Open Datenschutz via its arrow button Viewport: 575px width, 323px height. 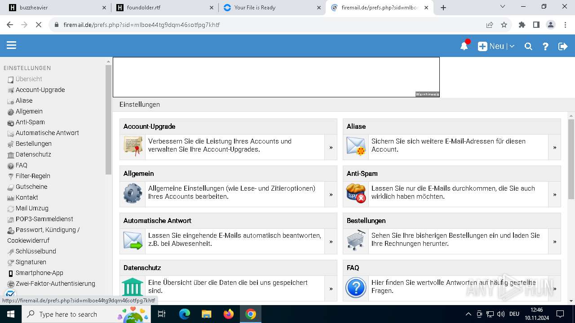coord(331,288)
